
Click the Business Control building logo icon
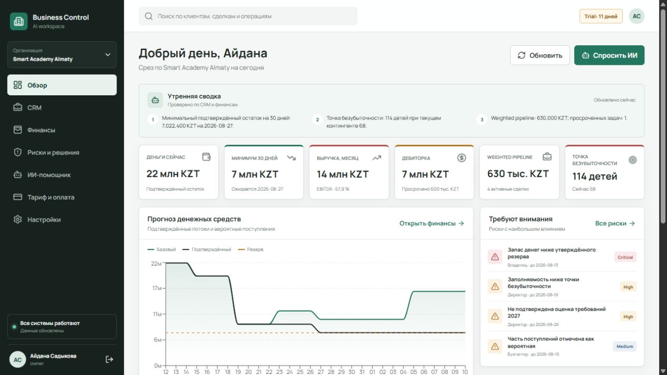coord(18,21)
